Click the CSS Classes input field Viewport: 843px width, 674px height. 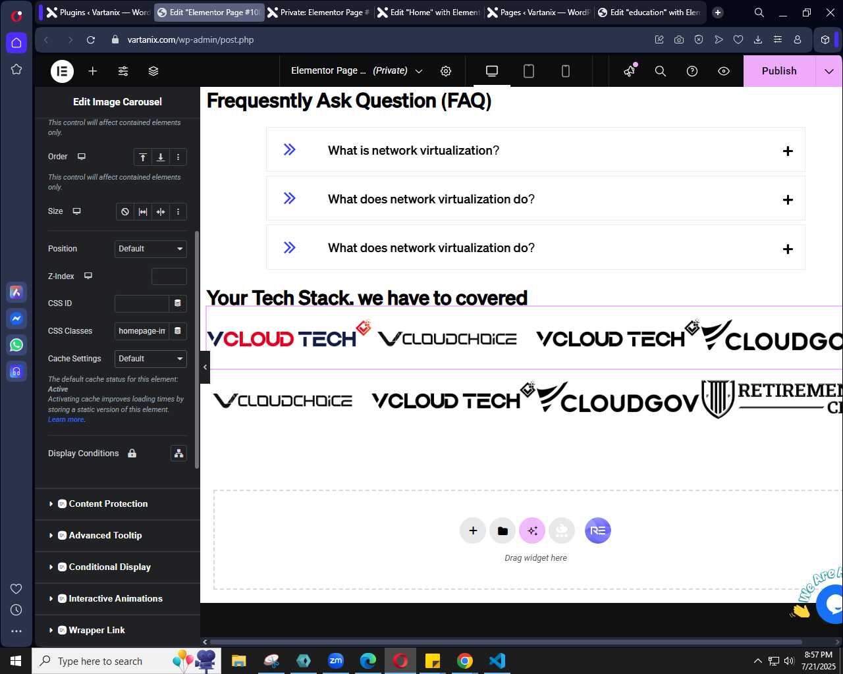pyautogui.click(x=142, y=331)
